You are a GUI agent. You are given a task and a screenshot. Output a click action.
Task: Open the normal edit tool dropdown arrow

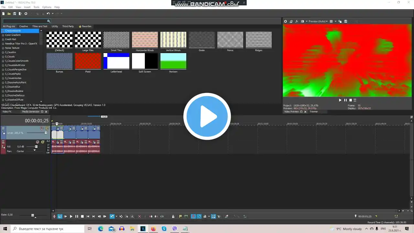coord(116,216)
